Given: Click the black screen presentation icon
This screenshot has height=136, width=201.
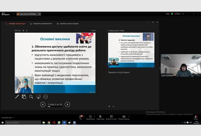Looking at the screenshot, I should pos(38,96).
